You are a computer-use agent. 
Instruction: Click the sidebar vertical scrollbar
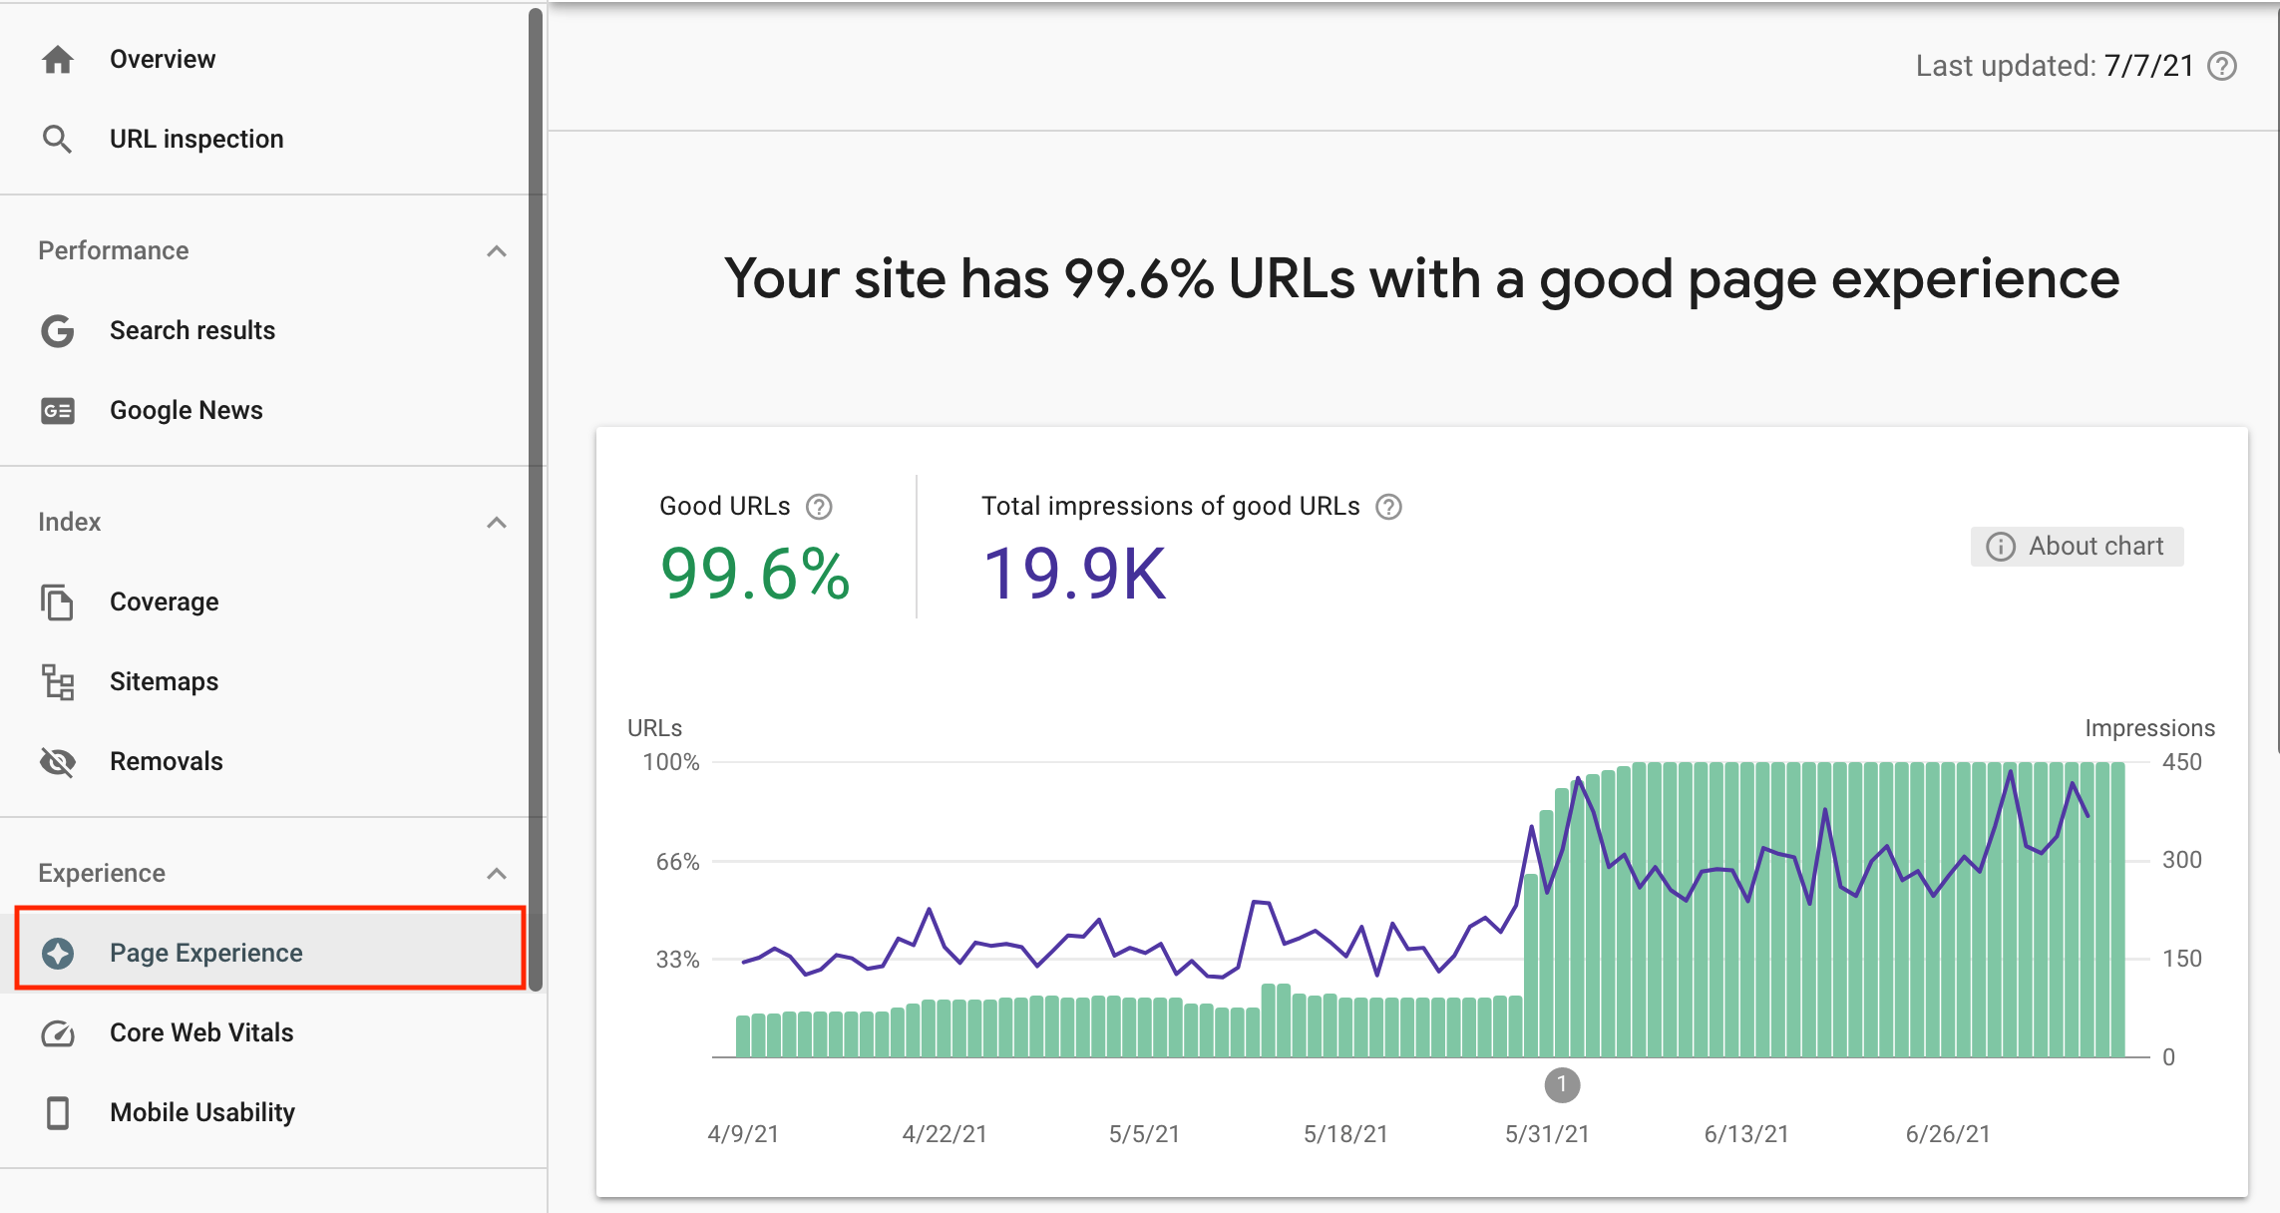[x=536, y=499]
